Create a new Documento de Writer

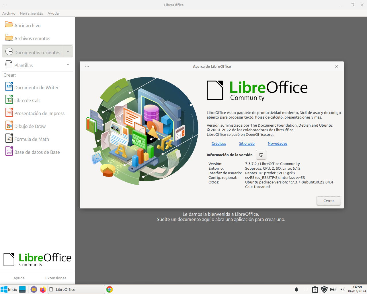(x=37, y=87)
